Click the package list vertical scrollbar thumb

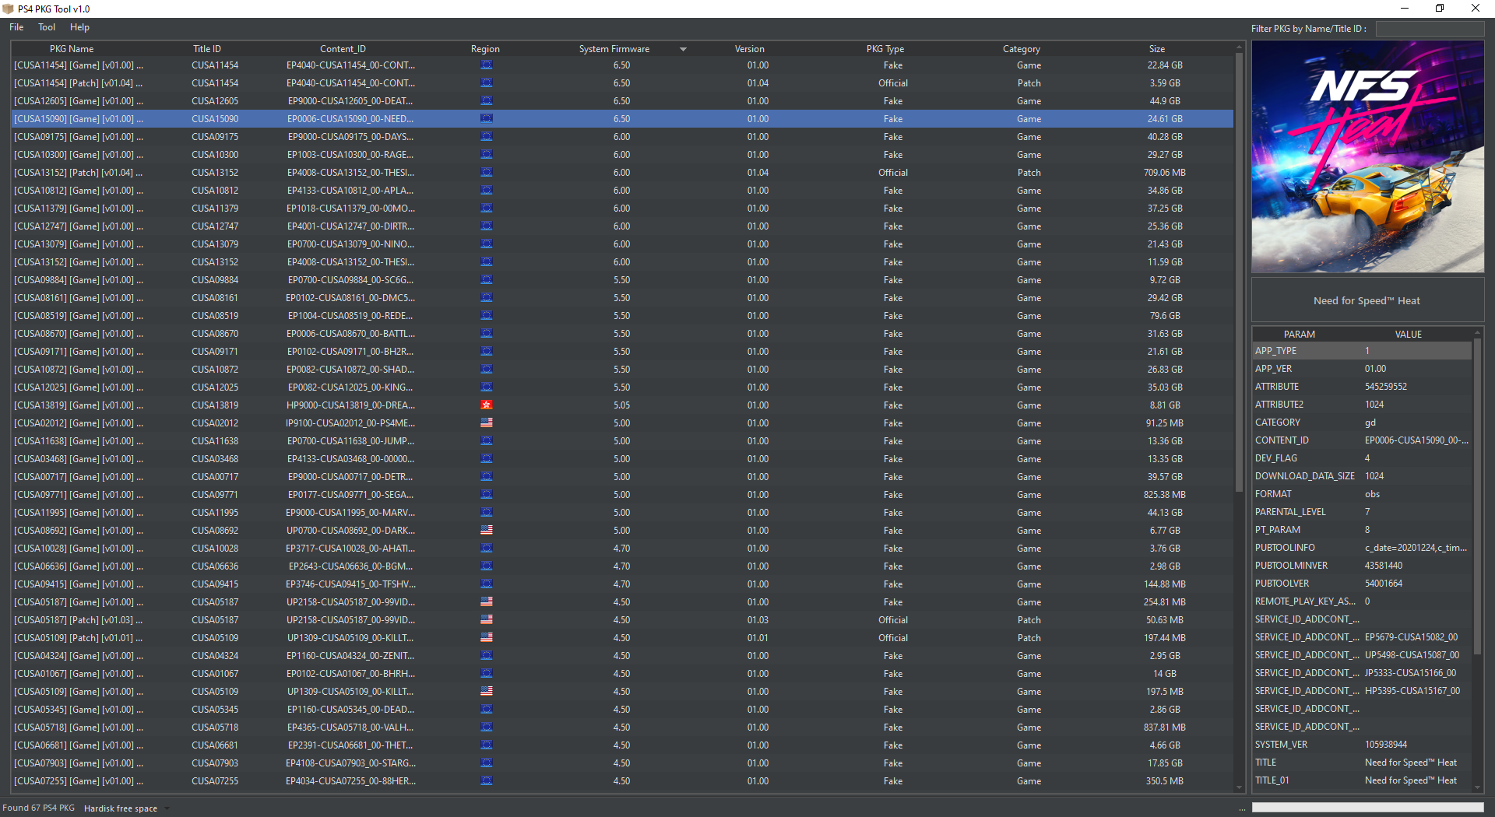tap(1239, 272)
